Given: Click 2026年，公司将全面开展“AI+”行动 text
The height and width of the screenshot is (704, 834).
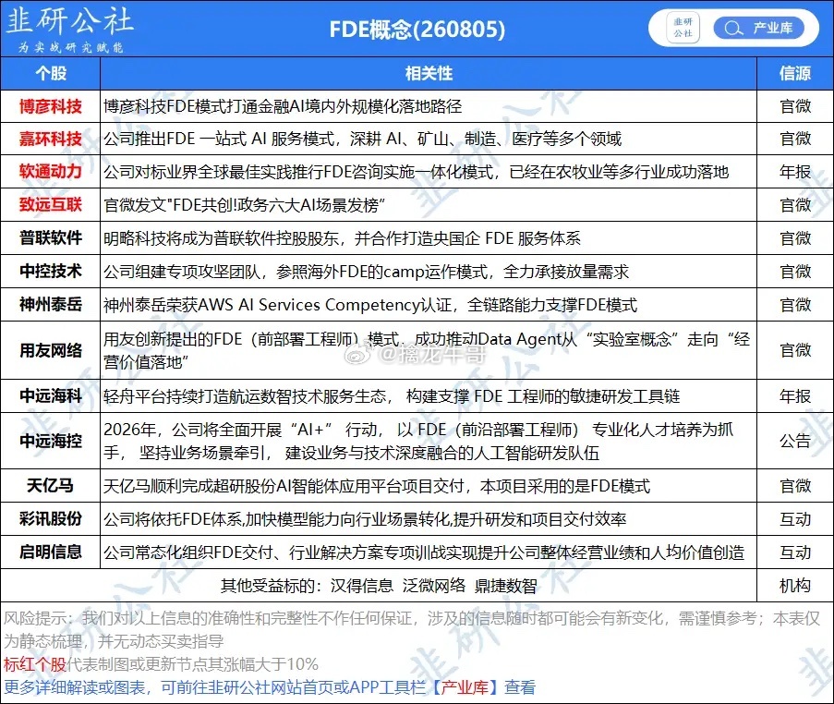Looking at the screenshot, I should click(418, 441).
